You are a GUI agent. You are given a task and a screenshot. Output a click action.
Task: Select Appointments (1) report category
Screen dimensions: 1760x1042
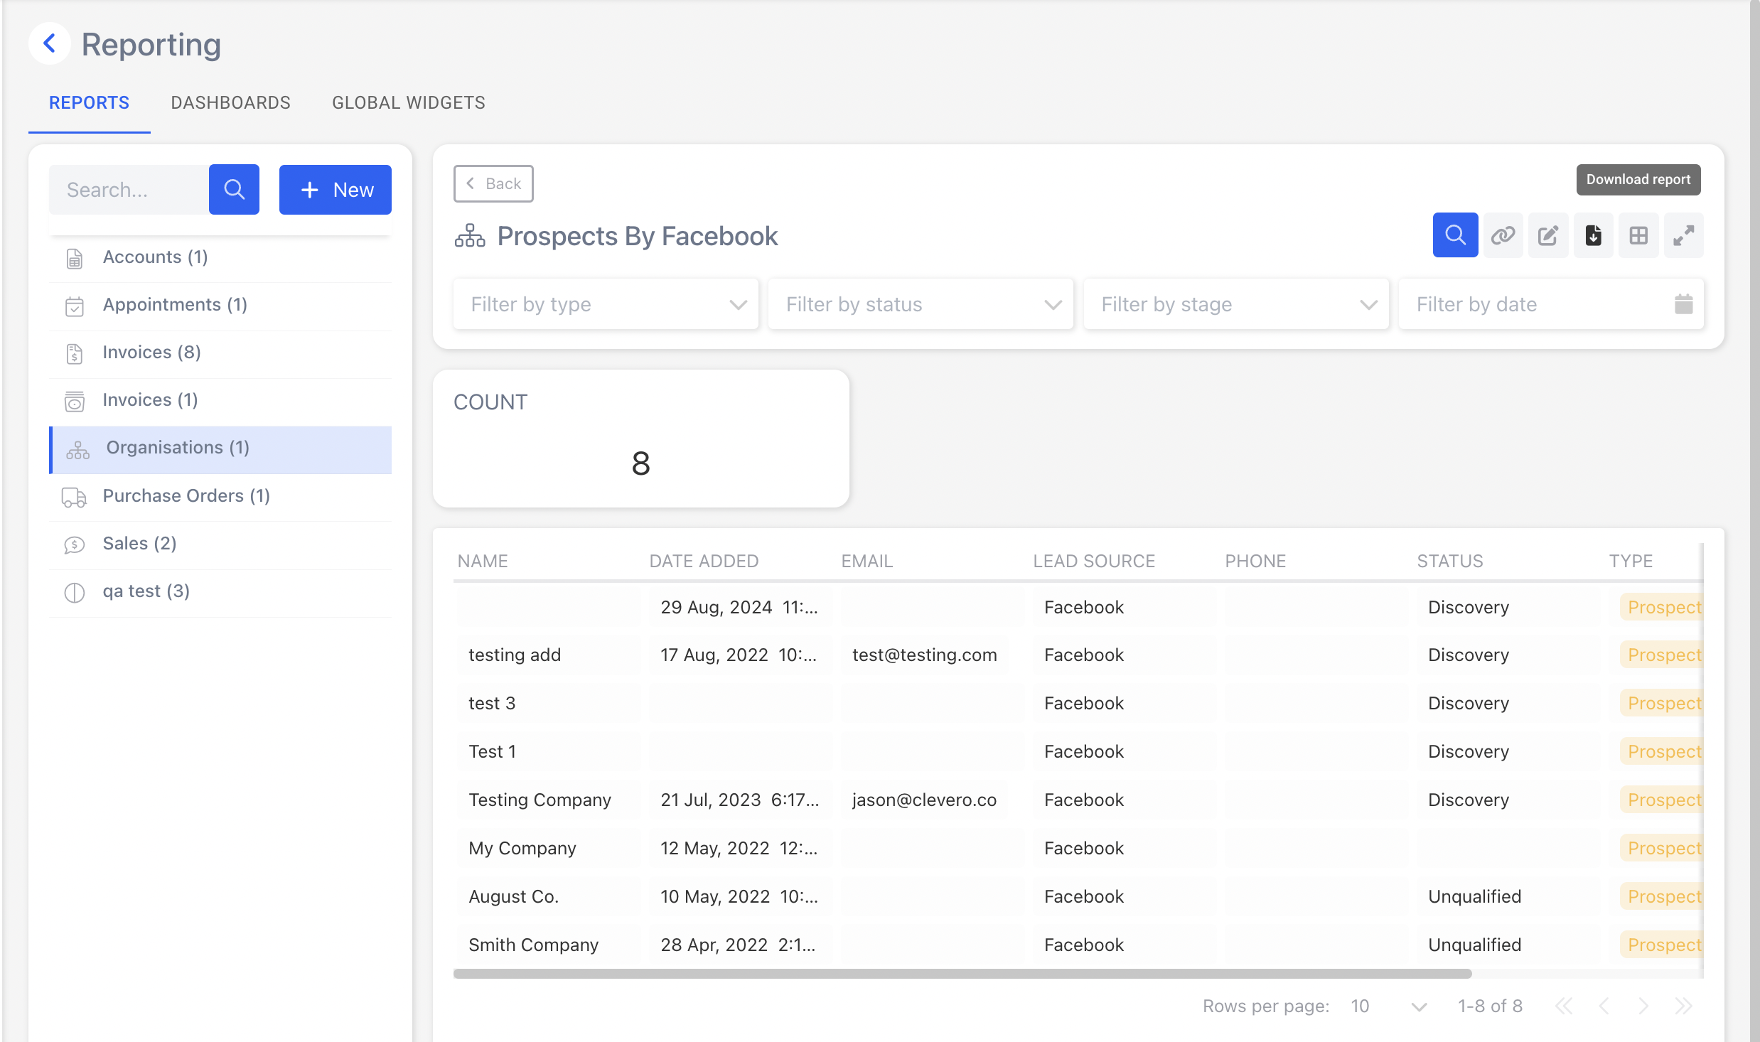[x=220, y=305]
